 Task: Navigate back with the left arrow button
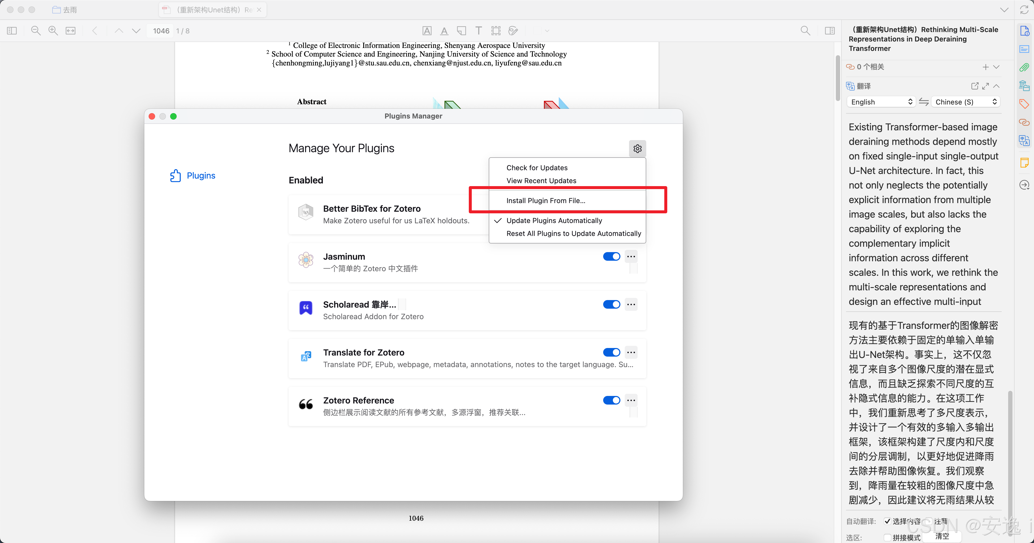(95, 31)
